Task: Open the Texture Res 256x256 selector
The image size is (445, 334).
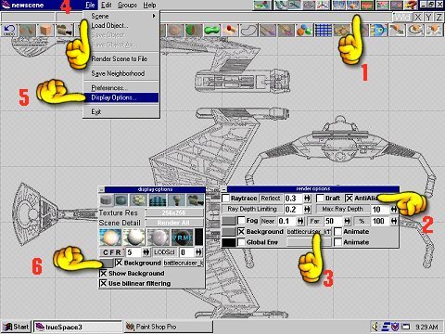Action: click(174, 212)
